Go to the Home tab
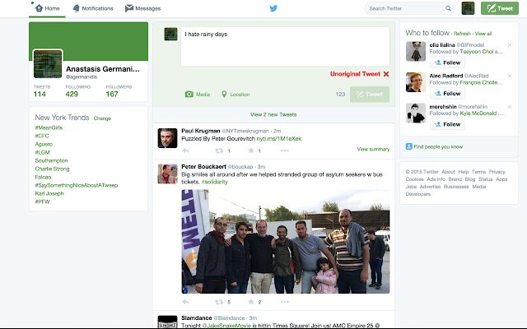The image size is (527, 329). tap(47, 8)
